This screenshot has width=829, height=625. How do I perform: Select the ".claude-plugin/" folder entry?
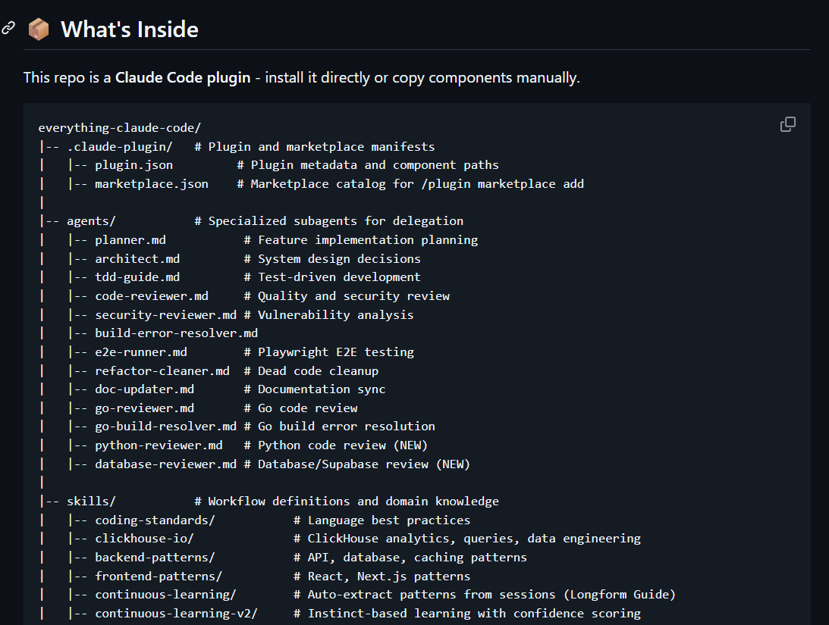[x=120, y=147]
